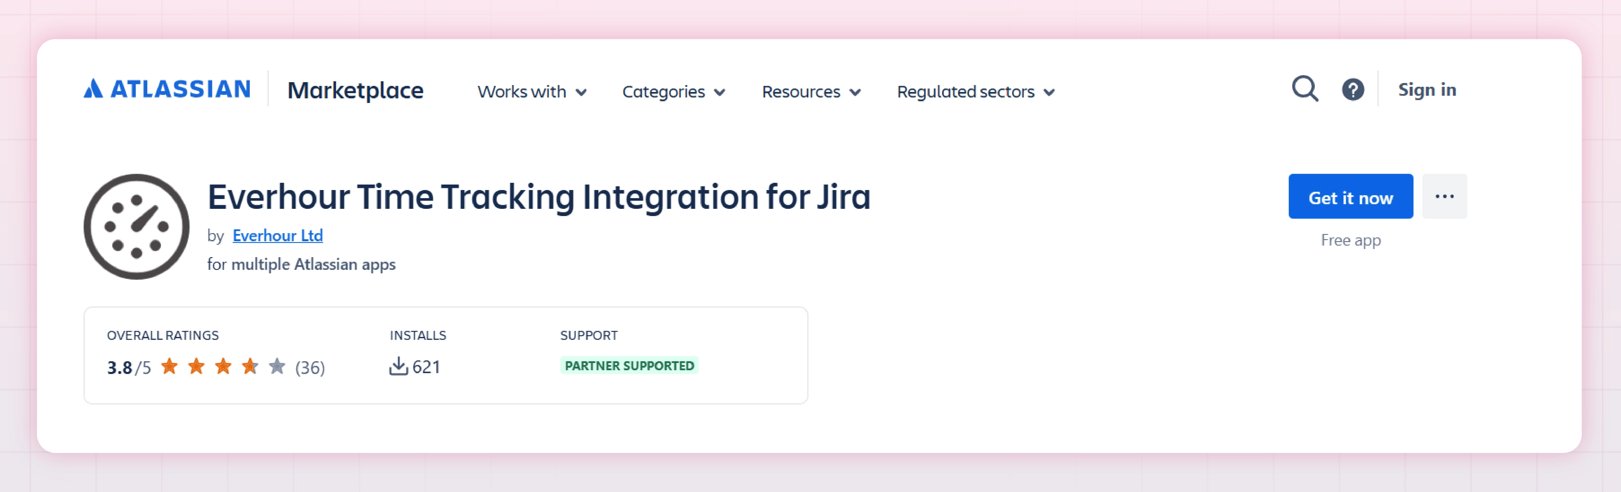Click the Get it now button
This screenshot has width=1621, height=492.
coord(1350,196)
